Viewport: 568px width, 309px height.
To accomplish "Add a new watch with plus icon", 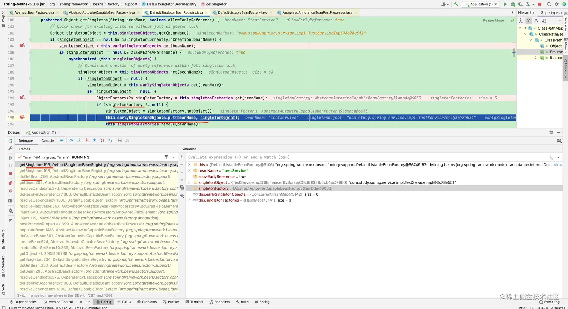I will point(182,157).
